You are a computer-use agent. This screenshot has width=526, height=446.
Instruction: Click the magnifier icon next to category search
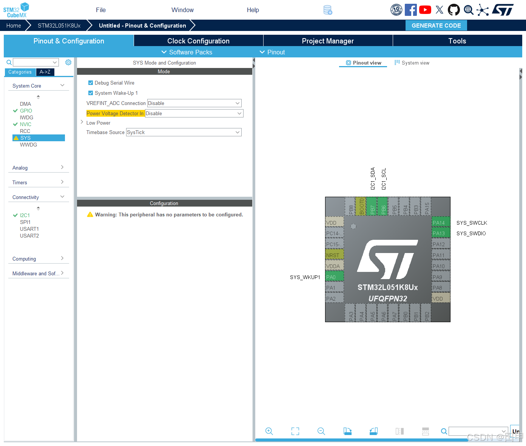point(9,62)
